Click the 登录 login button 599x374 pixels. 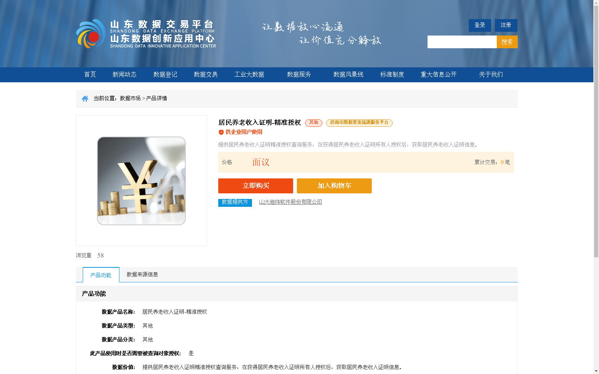480,25
